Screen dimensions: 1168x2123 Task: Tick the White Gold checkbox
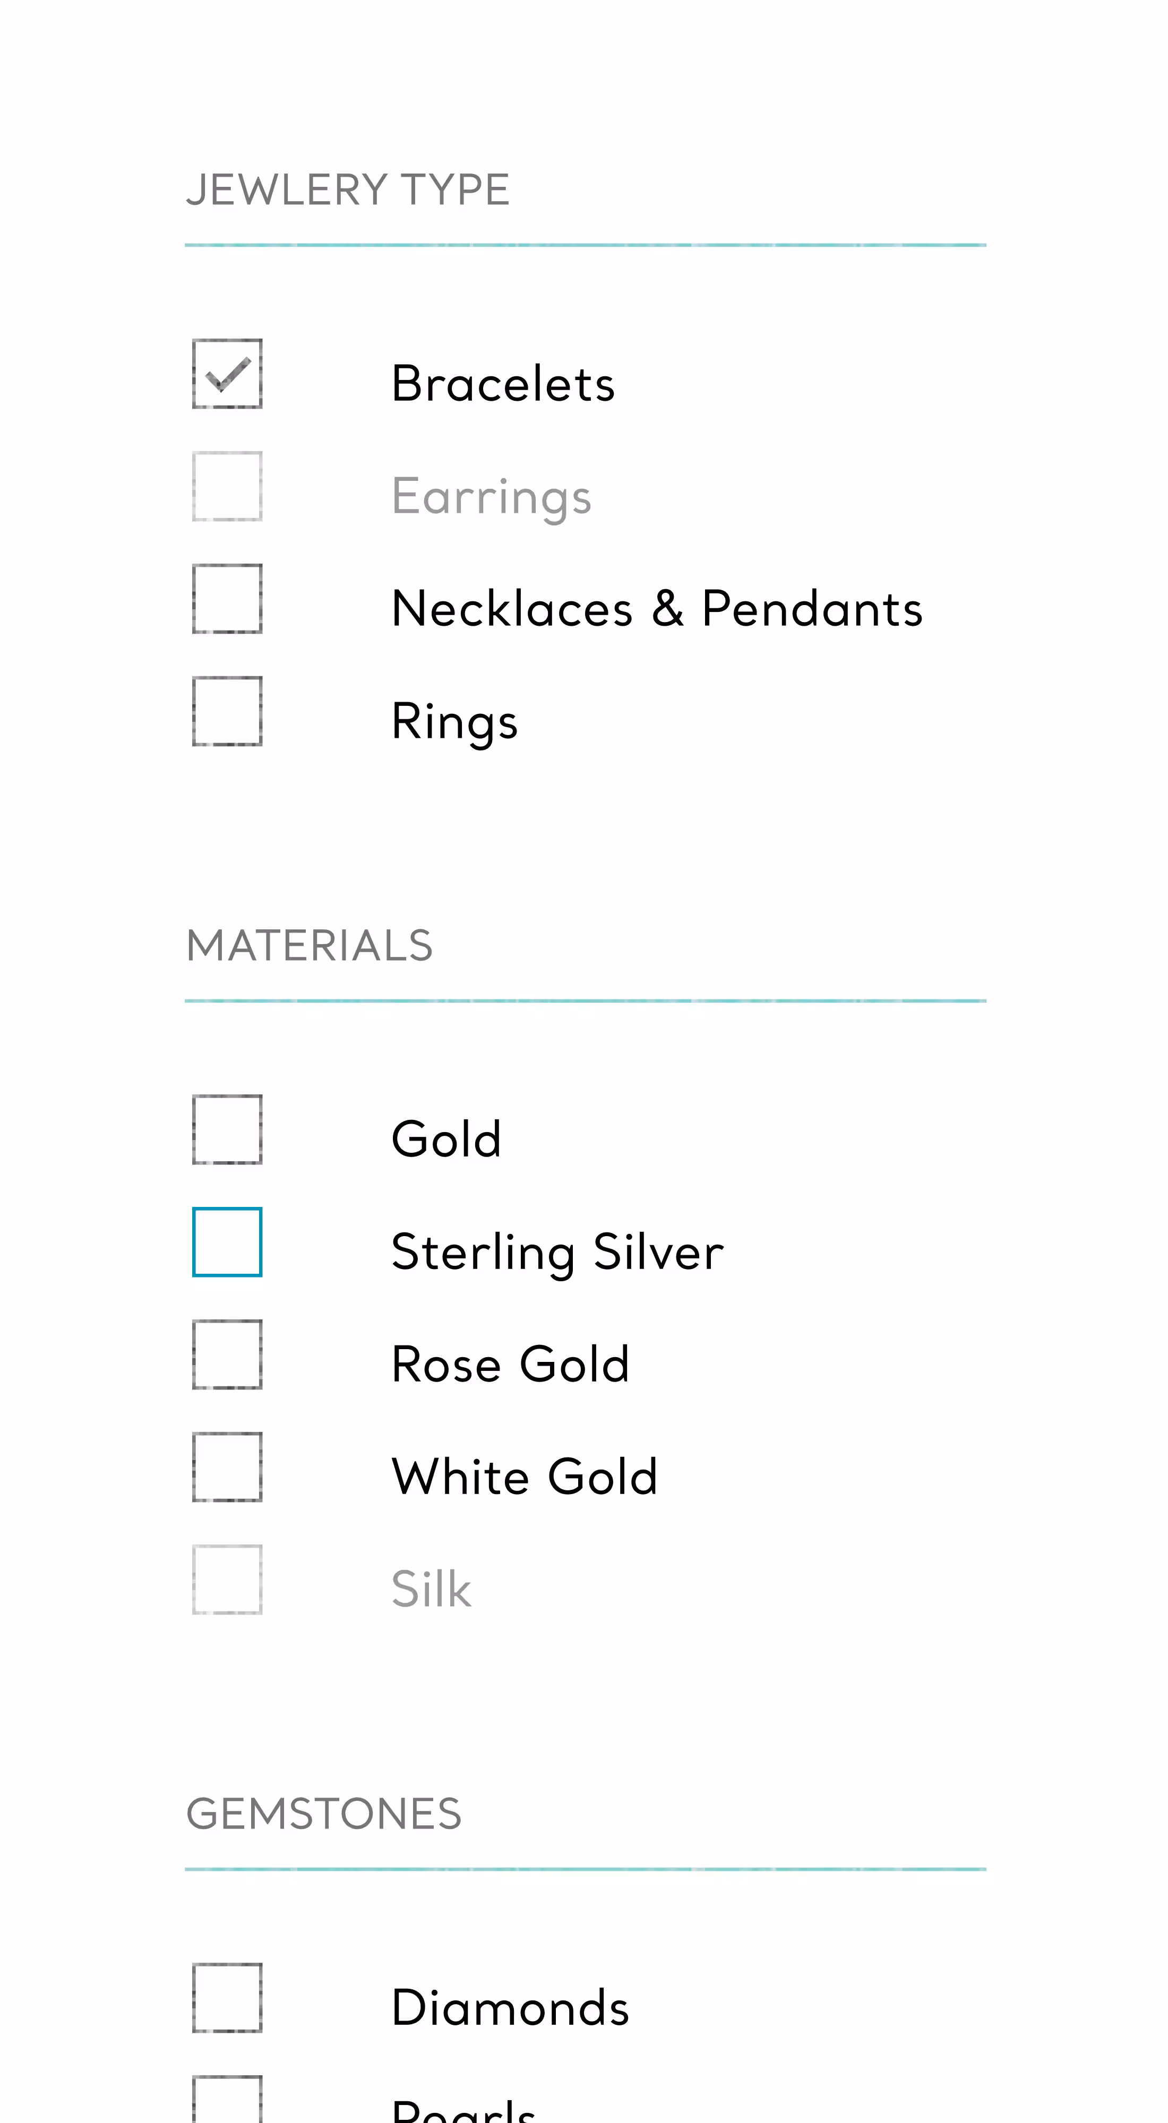click(228, 1467)
